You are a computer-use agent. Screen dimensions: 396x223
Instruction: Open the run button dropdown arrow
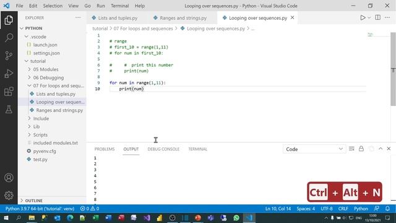click(x=369, y=18)
